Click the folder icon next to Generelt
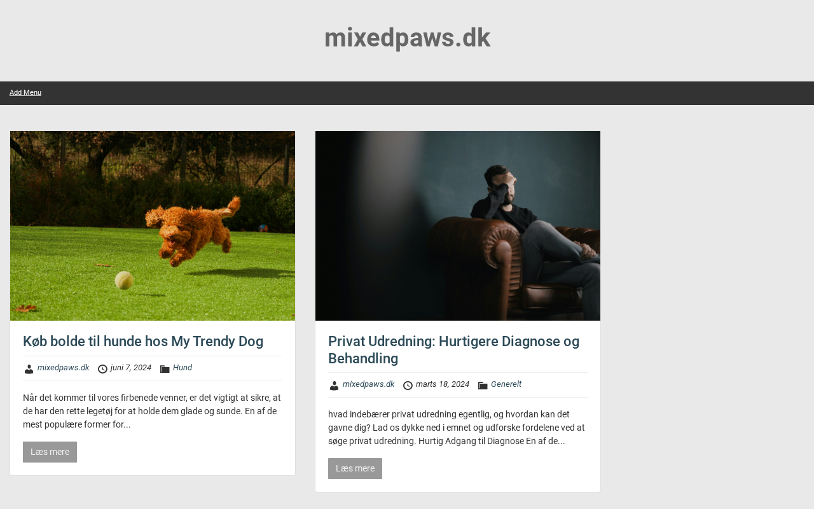The width and height of the screenshot is (814, 509). click(483, 386)
